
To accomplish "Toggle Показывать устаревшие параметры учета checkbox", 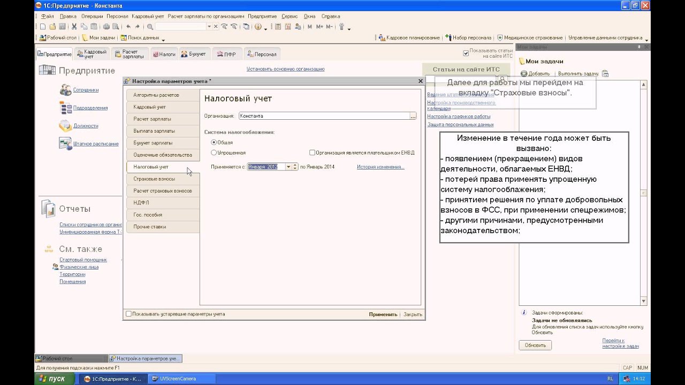I will pos(128,314).
